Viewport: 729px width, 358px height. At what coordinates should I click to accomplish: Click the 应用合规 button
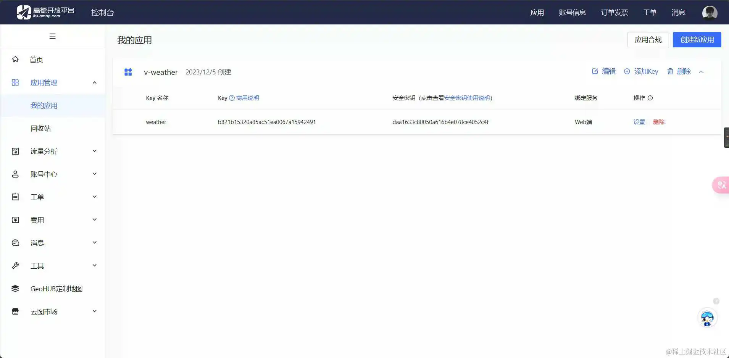coord(648,40)
